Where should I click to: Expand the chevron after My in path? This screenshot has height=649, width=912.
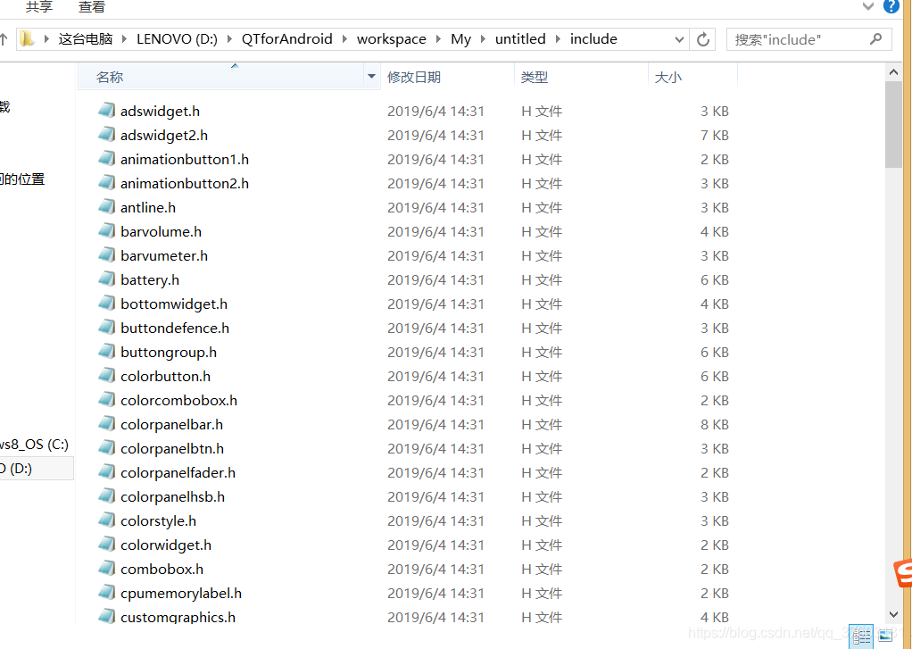[483, 39]
